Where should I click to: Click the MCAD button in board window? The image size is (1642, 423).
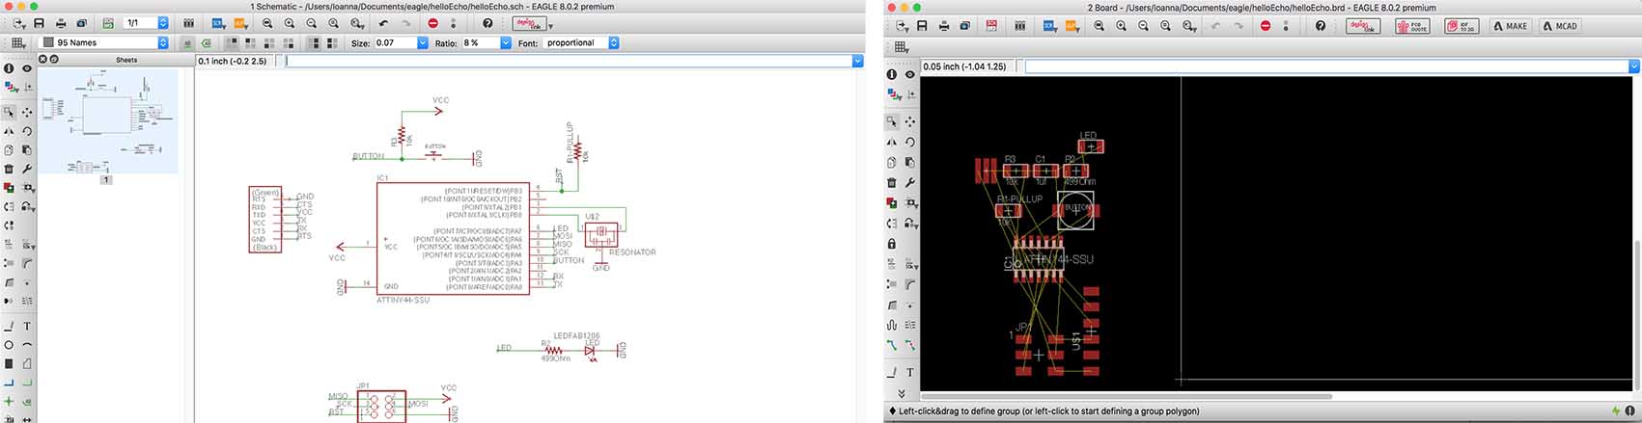(x=1561, y=25)
